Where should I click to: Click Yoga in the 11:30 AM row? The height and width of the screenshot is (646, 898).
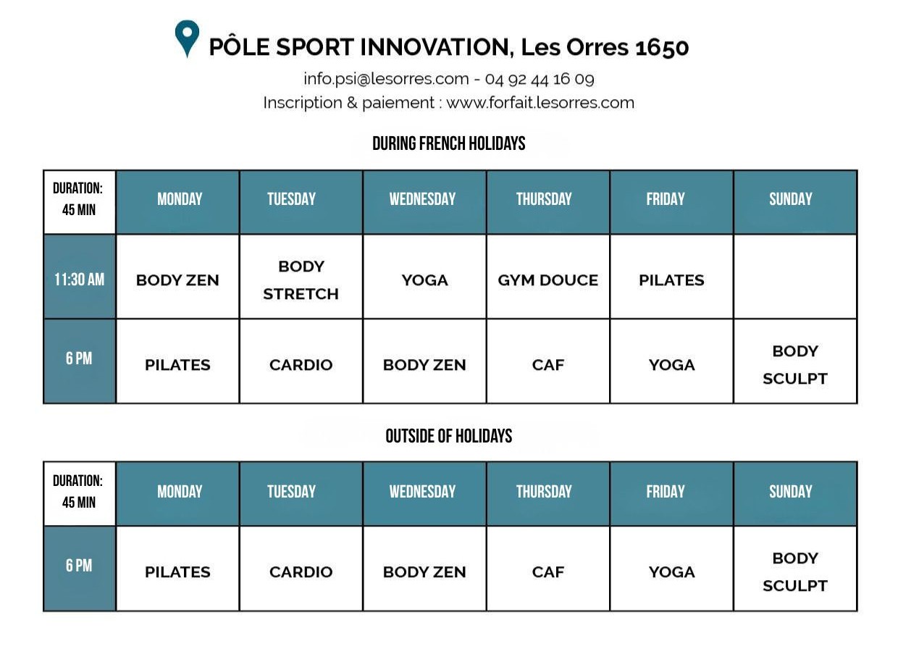tap(424, 280)
